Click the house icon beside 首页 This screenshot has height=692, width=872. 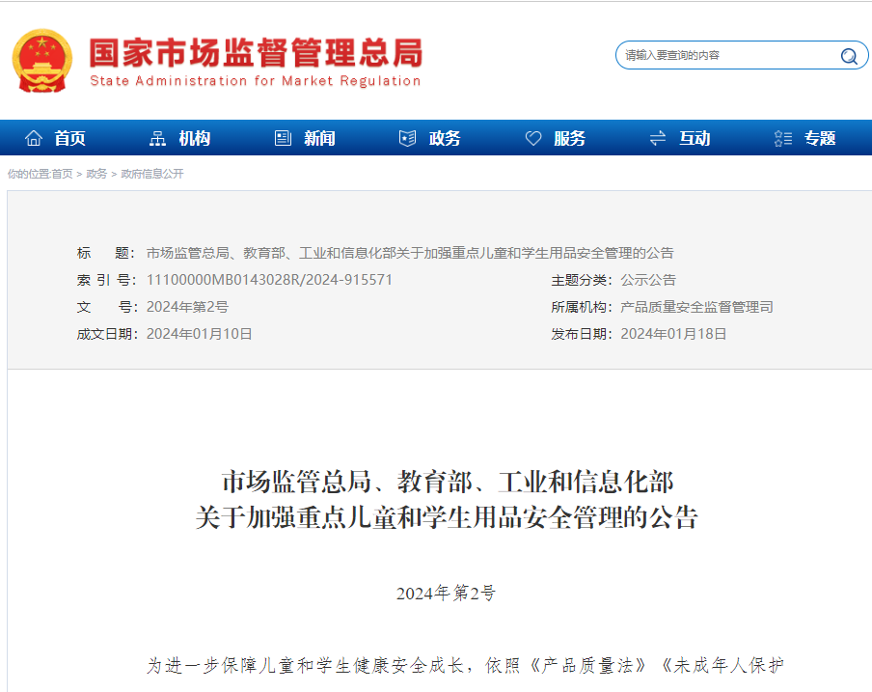tap(34, 138)
